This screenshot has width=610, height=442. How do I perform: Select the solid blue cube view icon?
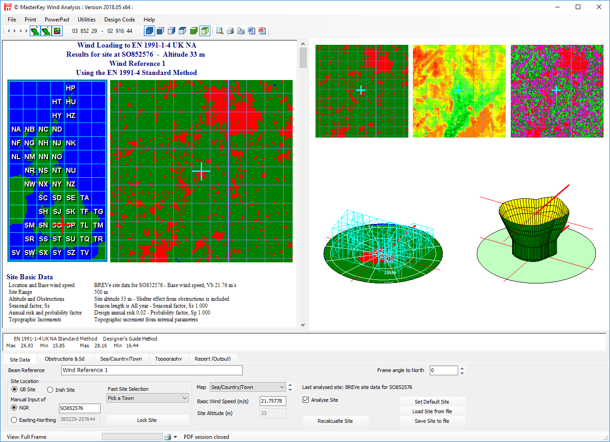click(149, 31)
